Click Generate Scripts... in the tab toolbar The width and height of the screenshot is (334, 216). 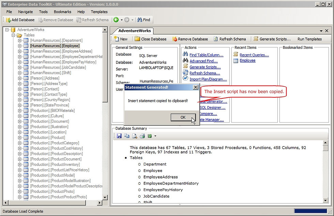pos(272,39)
